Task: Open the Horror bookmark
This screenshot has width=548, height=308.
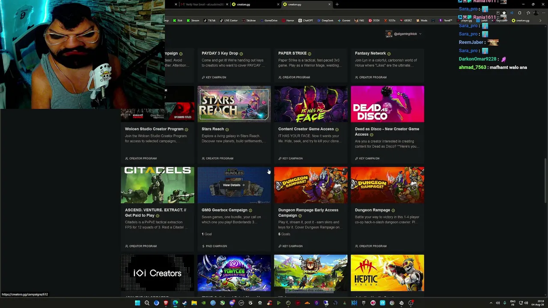Action: tap(288, 21)
